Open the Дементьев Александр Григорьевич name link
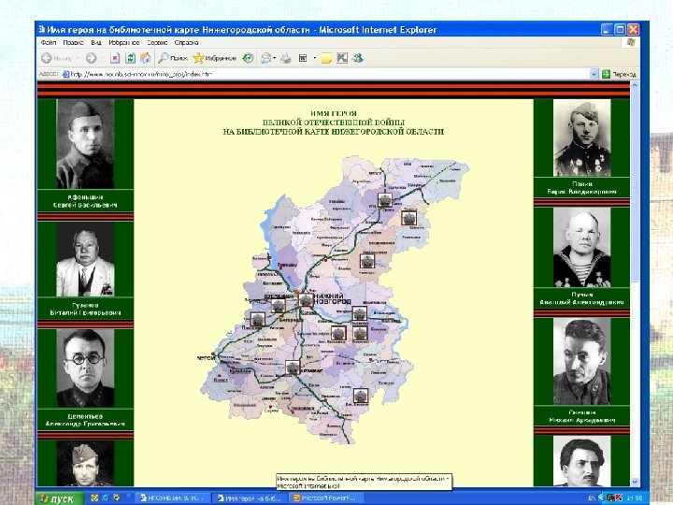The height and width of the screenshot is (505, 673). pyautogui.click(x=85, y=420)
